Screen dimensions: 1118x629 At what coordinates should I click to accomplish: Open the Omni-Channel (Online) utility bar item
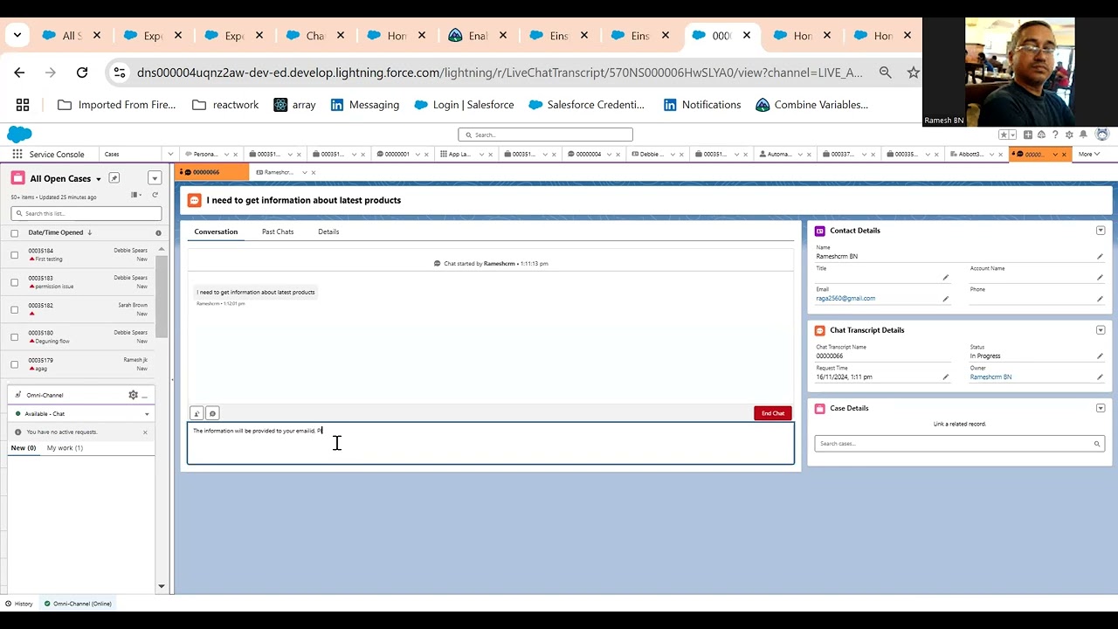77,604
